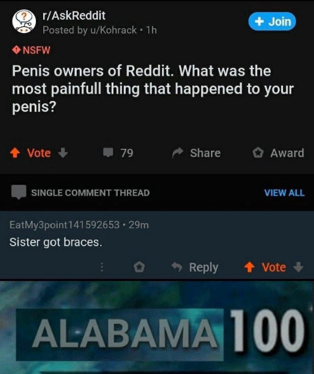This screenshot has width=314, height=374.
Task: Open the r/AskReddit subreddit link
Action: (74, 15)
